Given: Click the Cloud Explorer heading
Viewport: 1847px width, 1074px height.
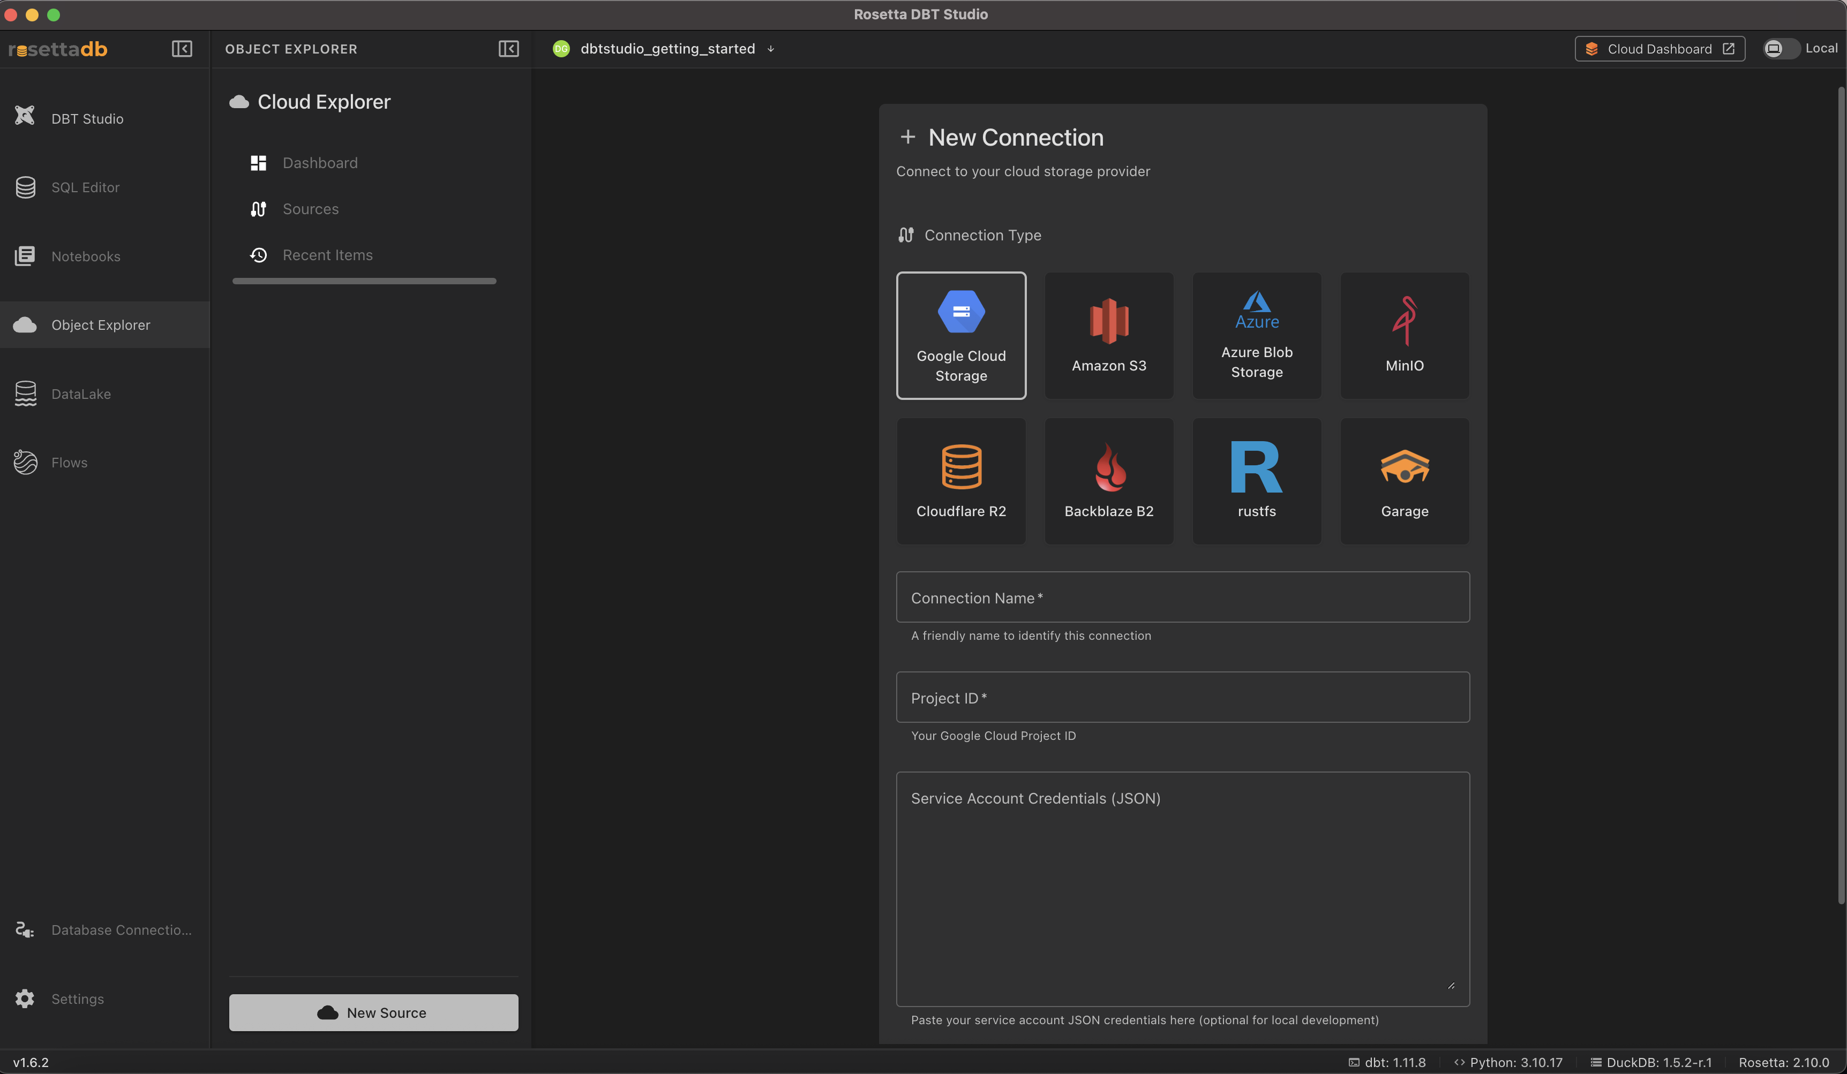Looking at the screenshot, I should coord(324,102).
